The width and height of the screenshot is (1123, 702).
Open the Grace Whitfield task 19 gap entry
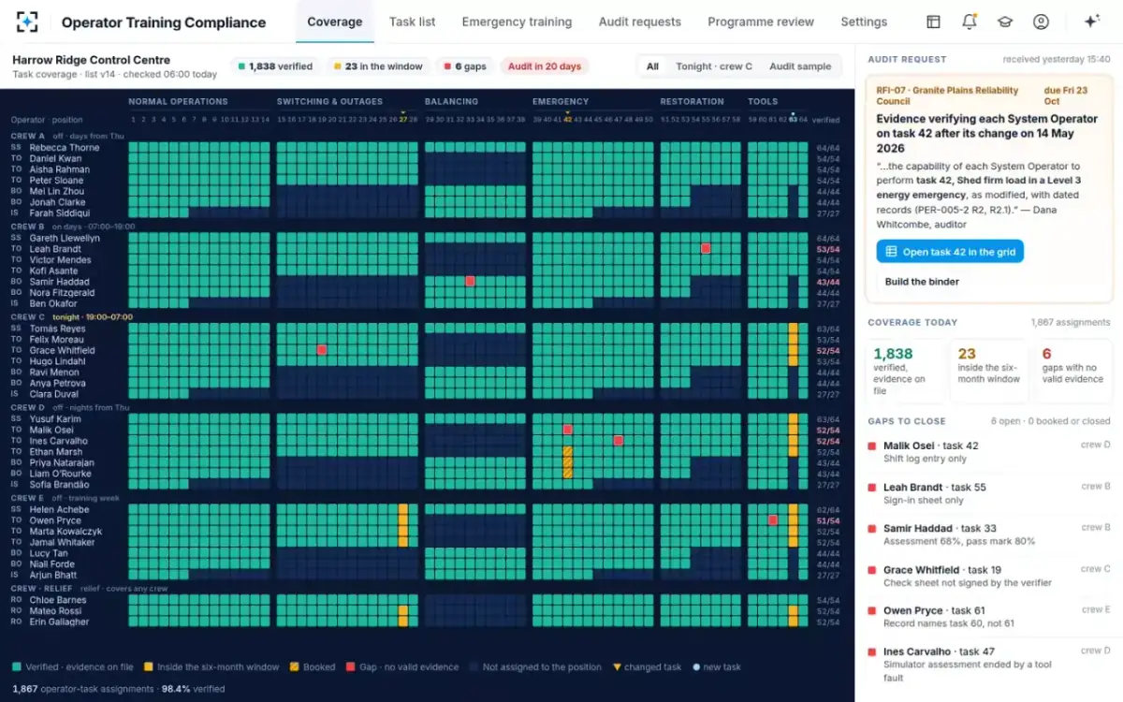tap(988, 576)
